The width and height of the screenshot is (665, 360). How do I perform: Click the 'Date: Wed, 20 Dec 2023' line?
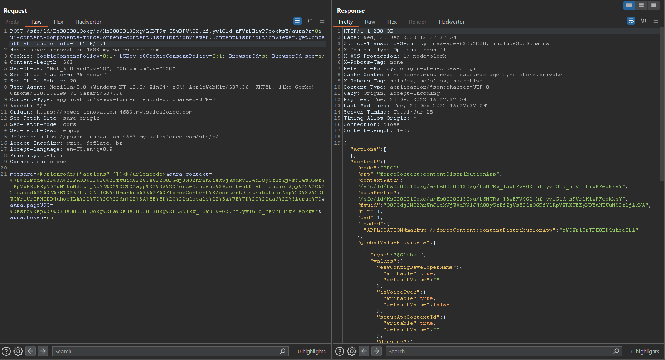tap(401, 37)
